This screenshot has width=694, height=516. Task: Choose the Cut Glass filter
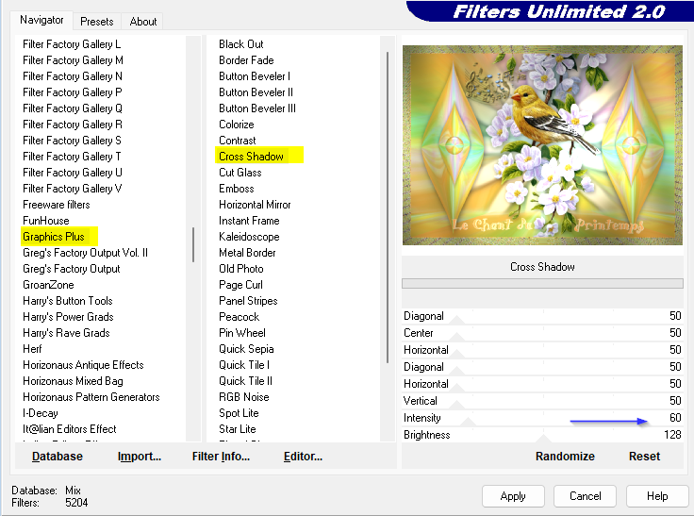pyautogui.click(x=240, y=173)
